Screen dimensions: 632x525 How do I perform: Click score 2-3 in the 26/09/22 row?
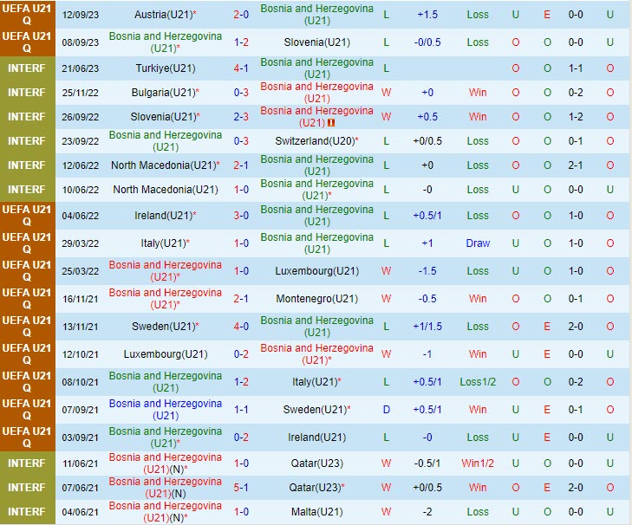(x=241, y=117)
